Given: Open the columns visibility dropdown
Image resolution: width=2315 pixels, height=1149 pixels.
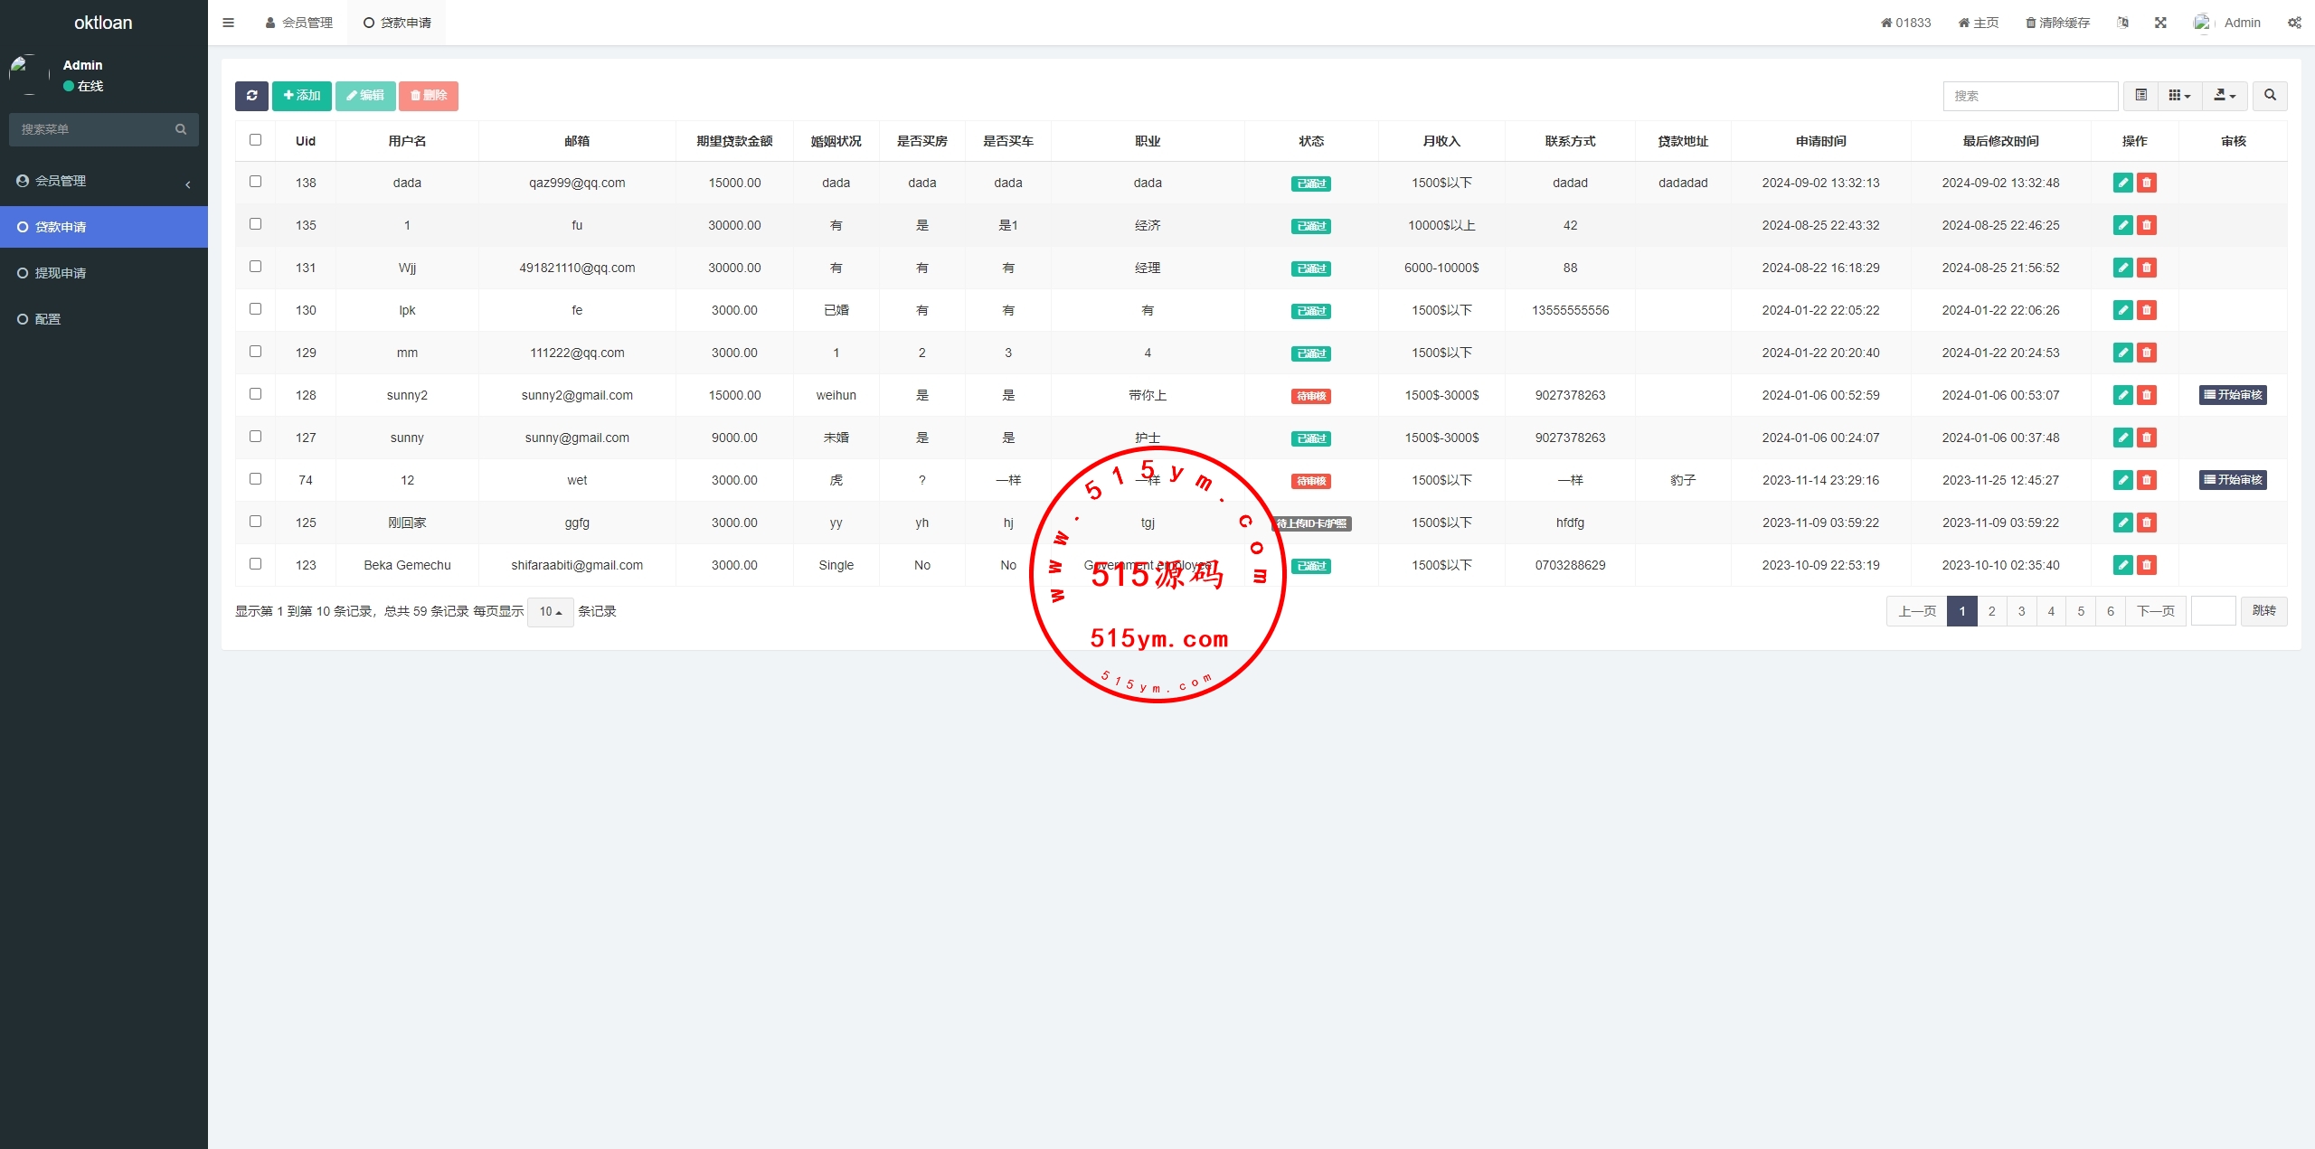Looking at the screenshot, I should pyautogui.click(x=2179, y=96).
